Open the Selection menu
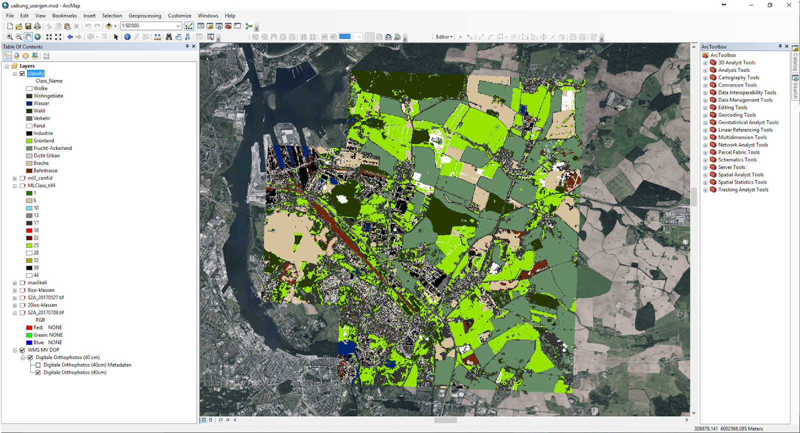The height and width of the screenshot is (433, 800). tap(112, 15)
